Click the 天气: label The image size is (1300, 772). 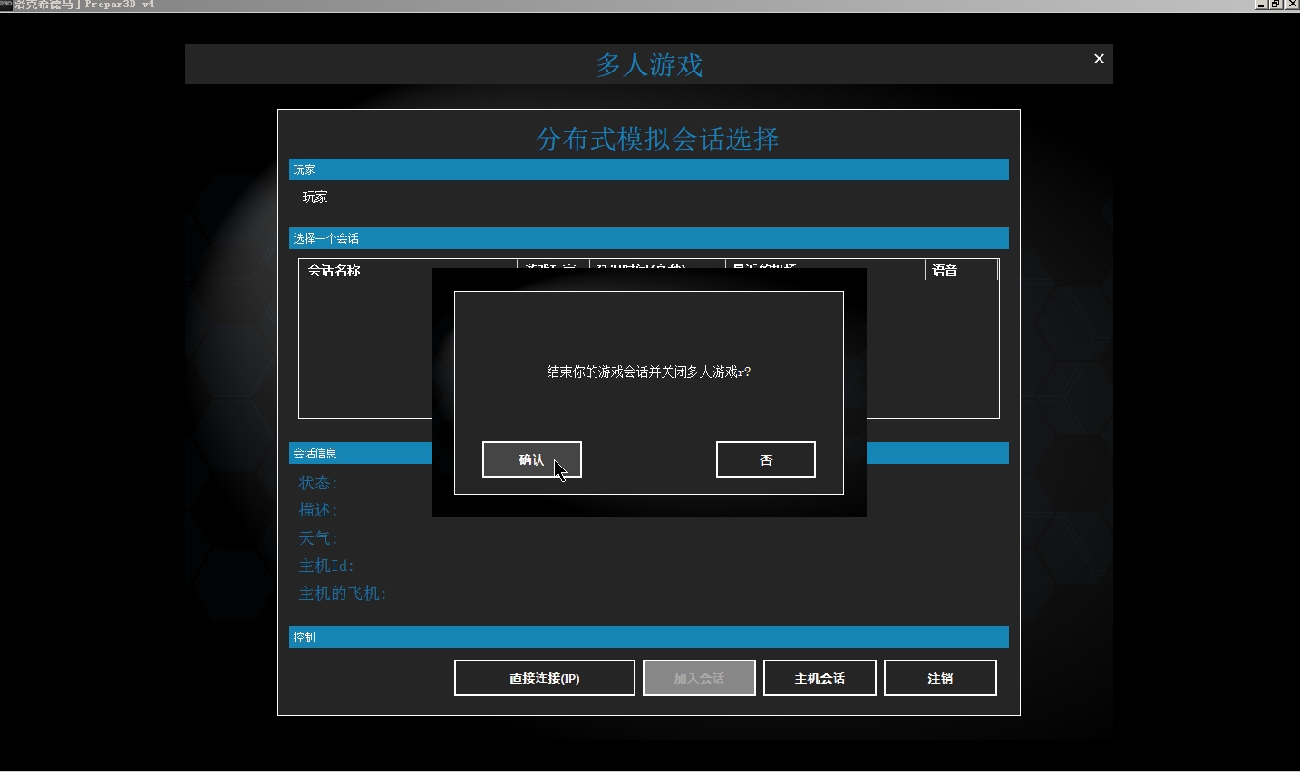click(x=318, y=538)
